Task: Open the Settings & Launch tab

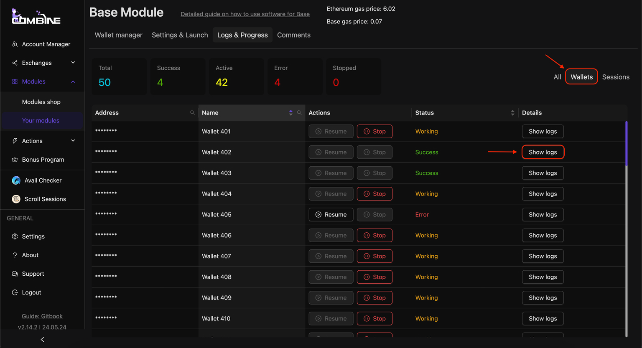Action: pyautogui.click(x=180, y=35)
